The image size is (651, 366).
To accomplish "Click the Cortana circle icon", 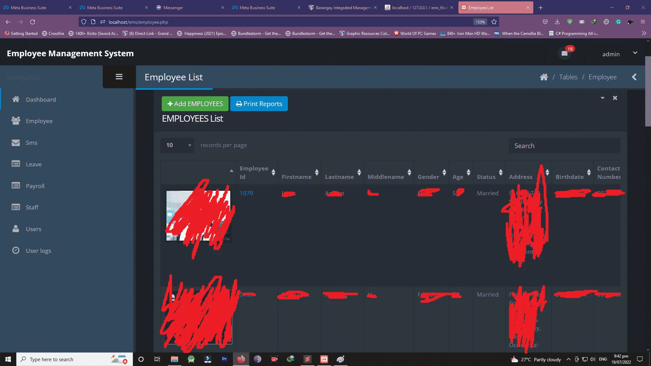I will point(141,359).
